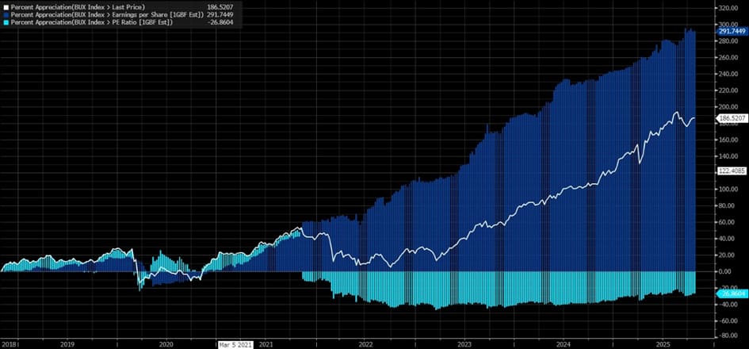Image resolution: width=749 pixels, height=349 pixels.
Task: Click the cyan PE Ratio legend swatch
Action: pyautogui.click(x=5, y=21)
